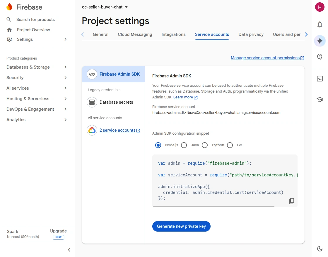
Task: Open the help question mark icon
Action: (320, 57)
